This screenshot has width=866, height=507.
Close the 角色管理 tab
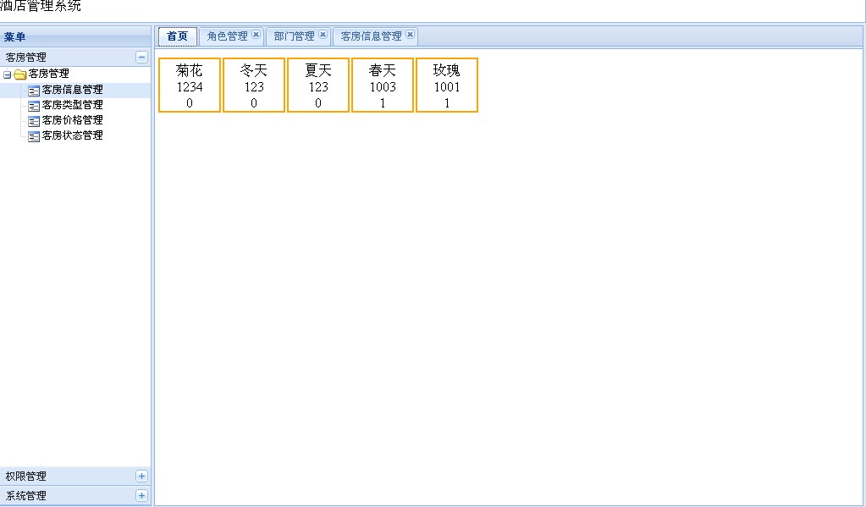pyautogui.click(x=256, y=36)
